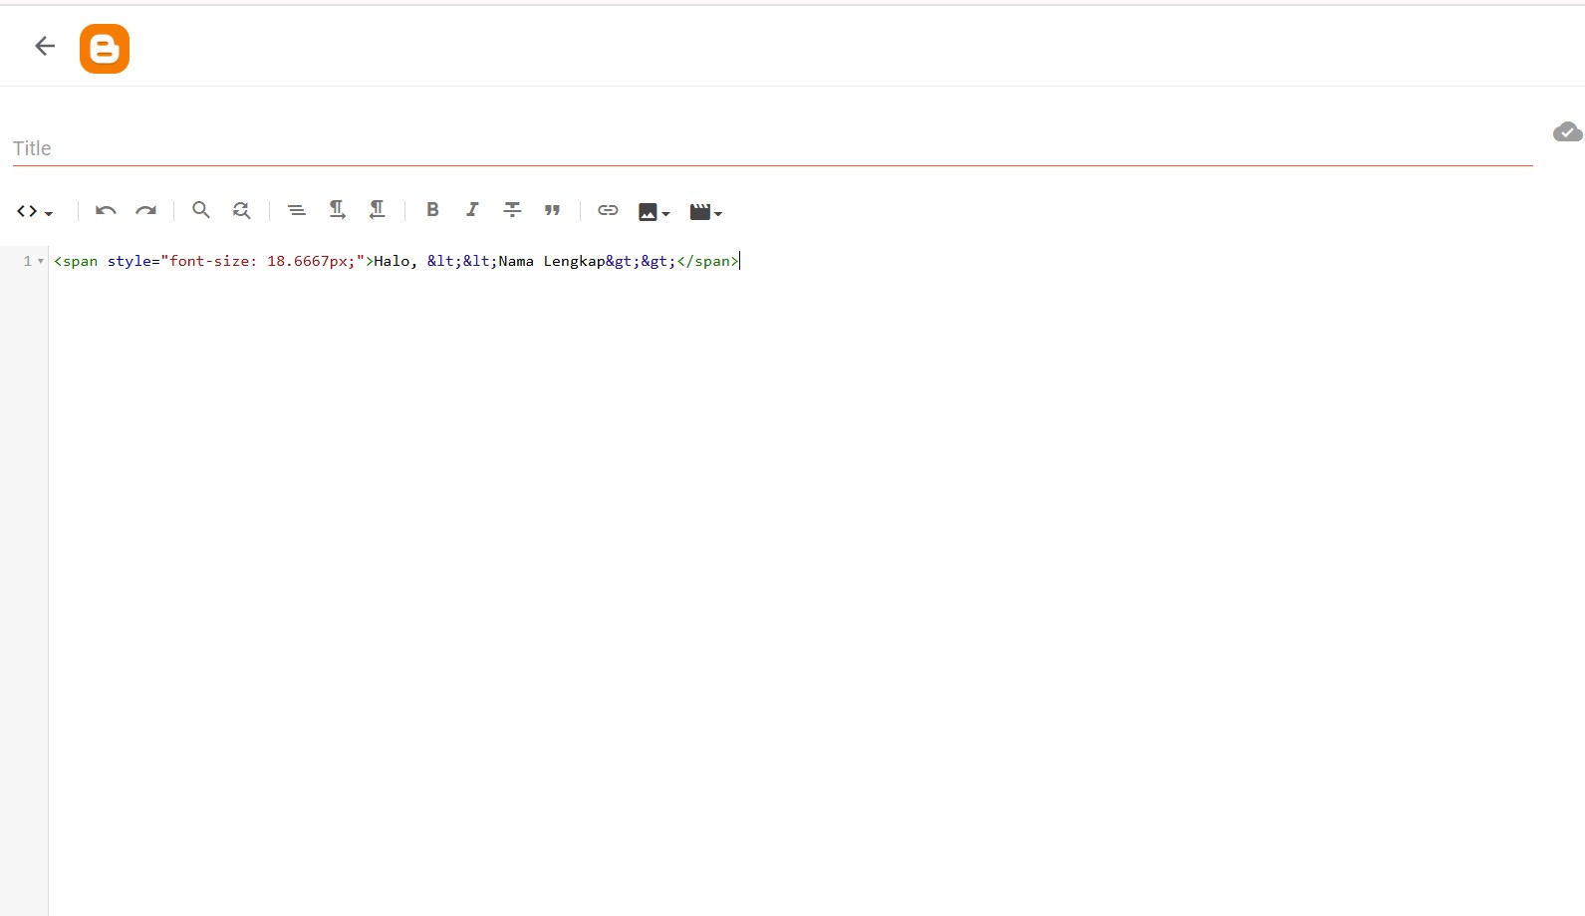Set left-to-right text direction
This screenshot has height=916, width=1585.
337,210
